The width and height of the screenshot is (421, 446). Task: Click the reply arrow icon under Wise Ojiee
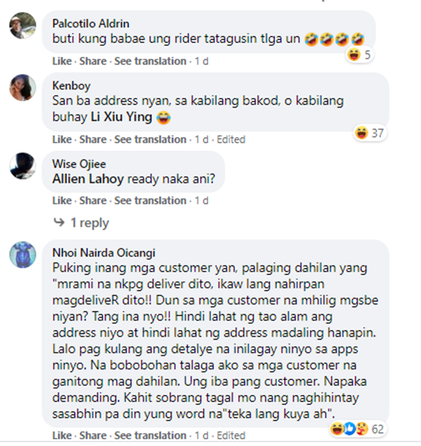59,222
